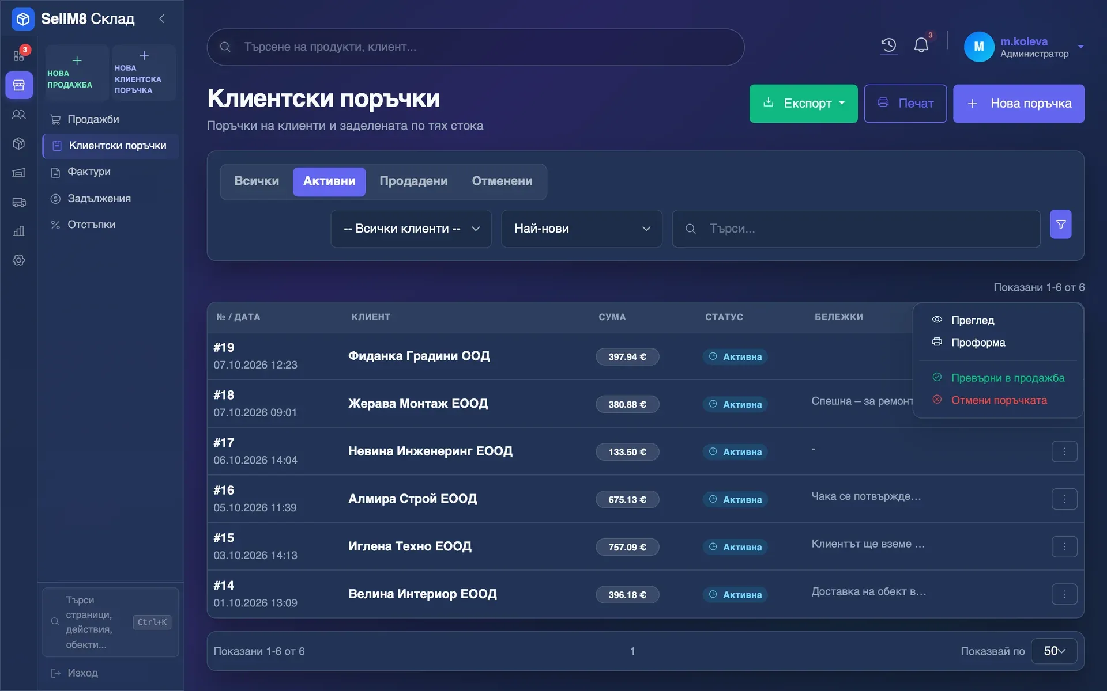Image resolution: width=1107 pixels, height=691 pixels.
Task: Click the Нова продажба shortcut
Action: (76, 73)
